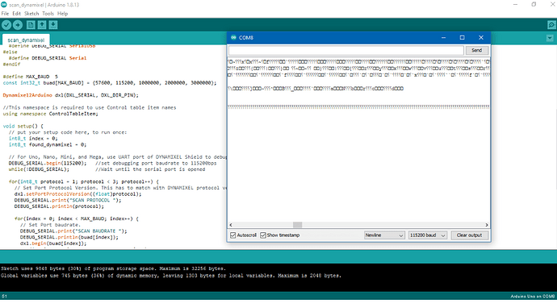Click the line number 61 in status bar
Screen dimensions: 557x308
4,296
